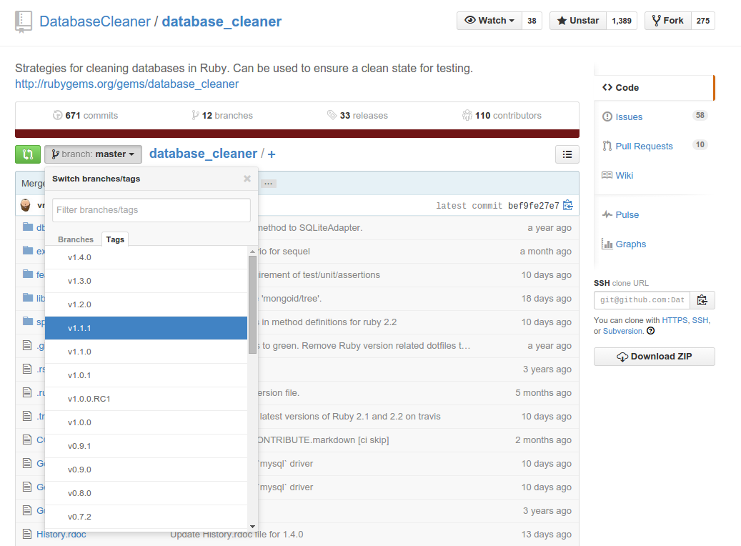Click Download ZIP button
741x546 pixels.
tap(654, 357)
